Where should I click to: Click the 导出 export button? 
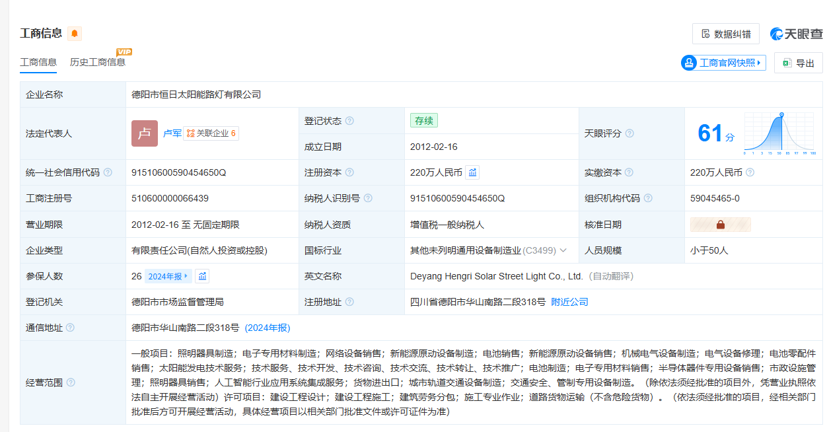(798, 63)
